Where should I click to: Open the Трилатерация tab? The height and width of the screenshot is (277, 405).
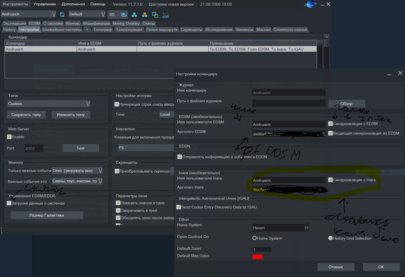(x=129, y=29)
